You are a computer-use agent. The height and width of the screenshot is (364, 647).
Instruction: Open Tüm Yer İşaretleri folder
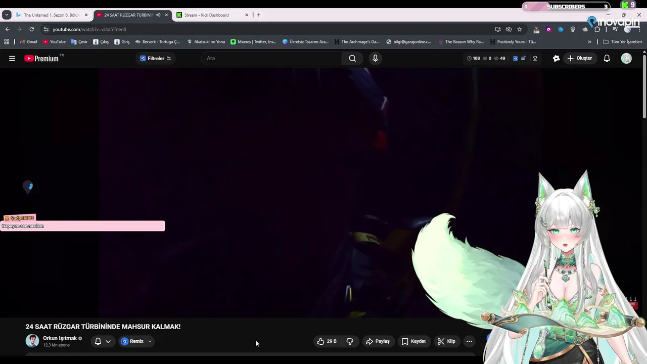click(622, 42)
